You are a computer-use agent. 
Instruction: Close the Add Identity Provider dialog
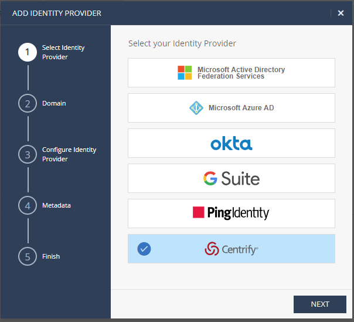click(341, 13)
